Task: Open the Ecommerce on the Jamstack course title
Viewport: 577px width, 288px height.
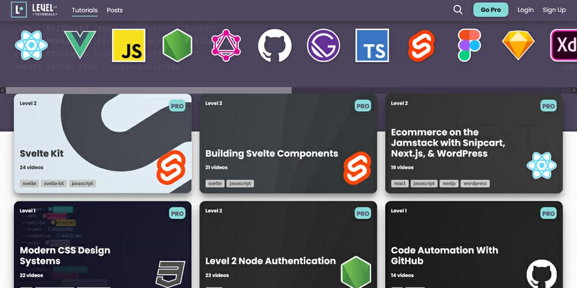Action: (448, 143)
